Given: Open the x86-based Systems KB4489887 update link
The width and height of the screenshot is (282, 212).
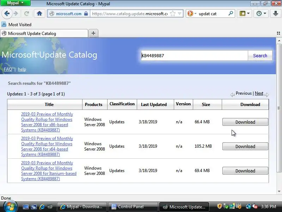Looking at the screenshot, I should coord(47,122).
